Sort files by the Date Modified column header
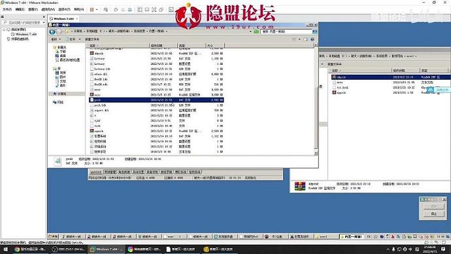 (163, 46)
